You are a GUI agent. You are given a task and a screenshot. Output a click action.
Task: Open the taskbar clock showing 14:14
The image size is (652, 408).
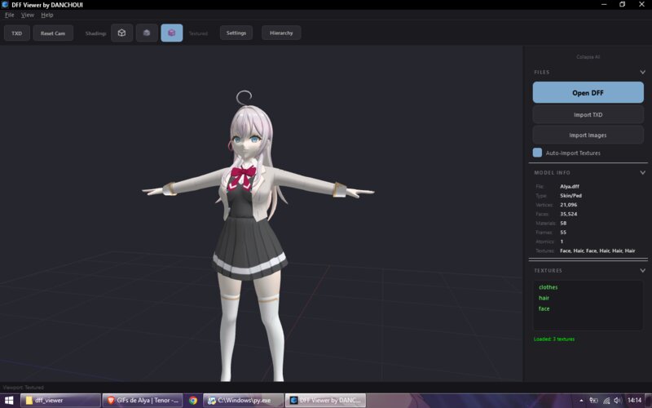[635, 401]
